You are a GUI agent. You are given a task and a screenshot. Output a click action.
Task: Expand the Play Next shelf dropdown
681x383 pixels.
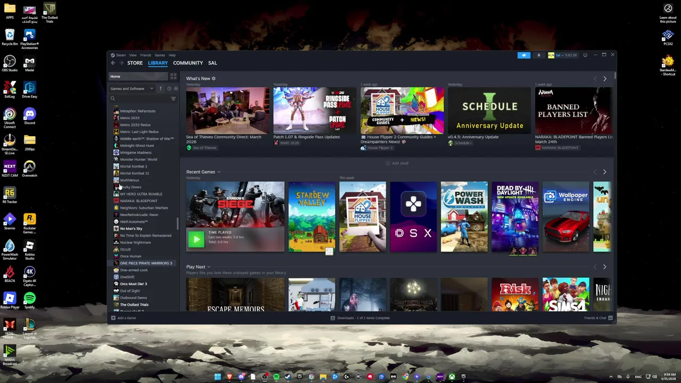(x=208, y=267)
